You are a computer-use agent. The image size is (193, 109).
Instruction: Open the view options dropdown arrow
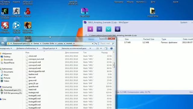[x=101, y=48]
